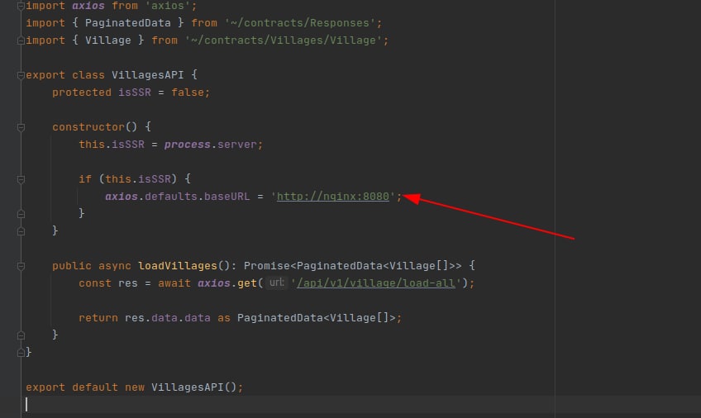Collapse the loadVillages method fold marker
The image size is (701, 418).
21,267
